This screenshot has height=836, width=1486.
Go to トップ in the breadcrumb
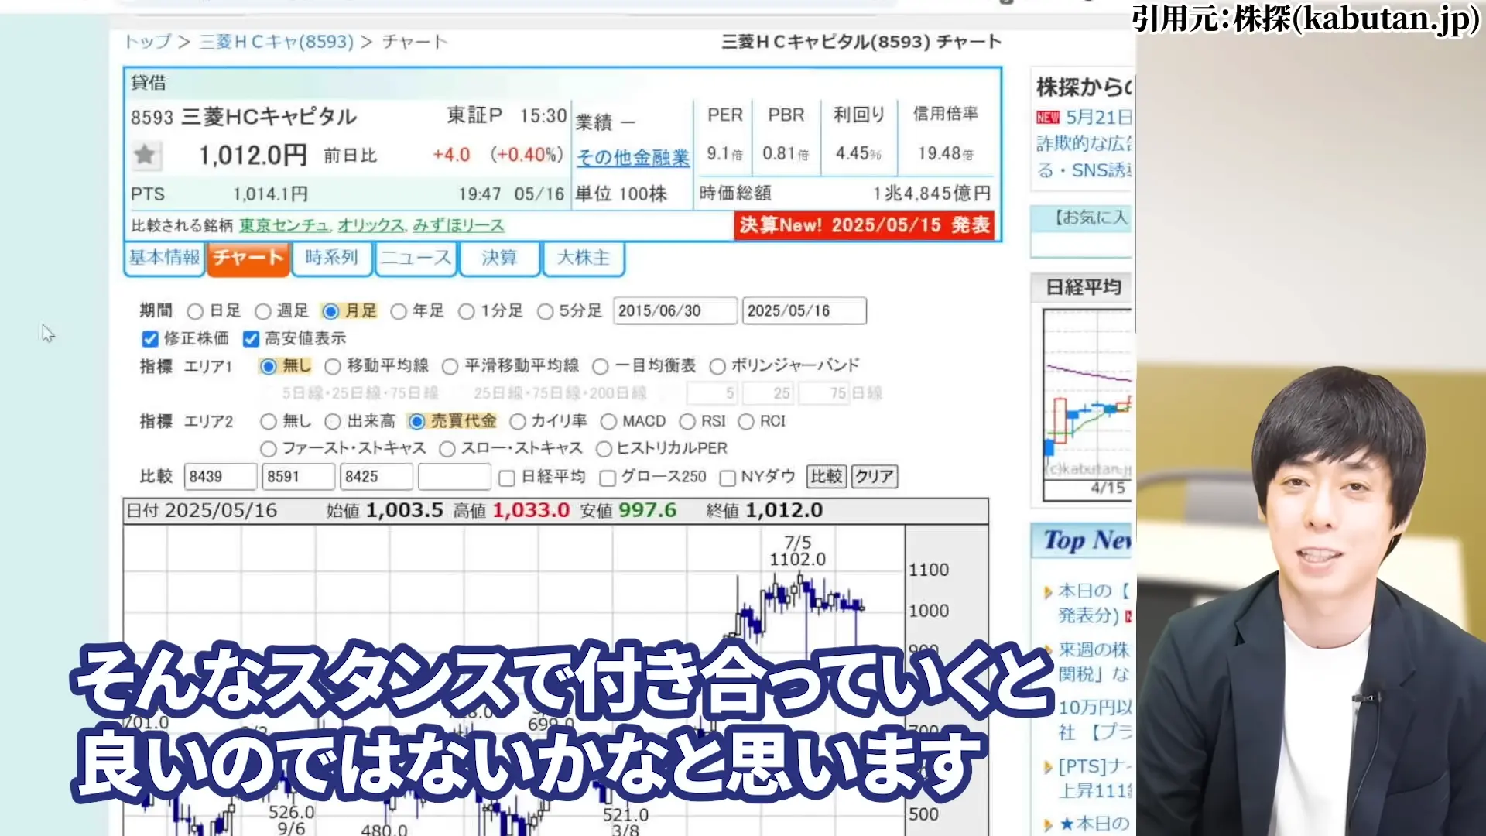pyautogui.click(x=148, y=42)
